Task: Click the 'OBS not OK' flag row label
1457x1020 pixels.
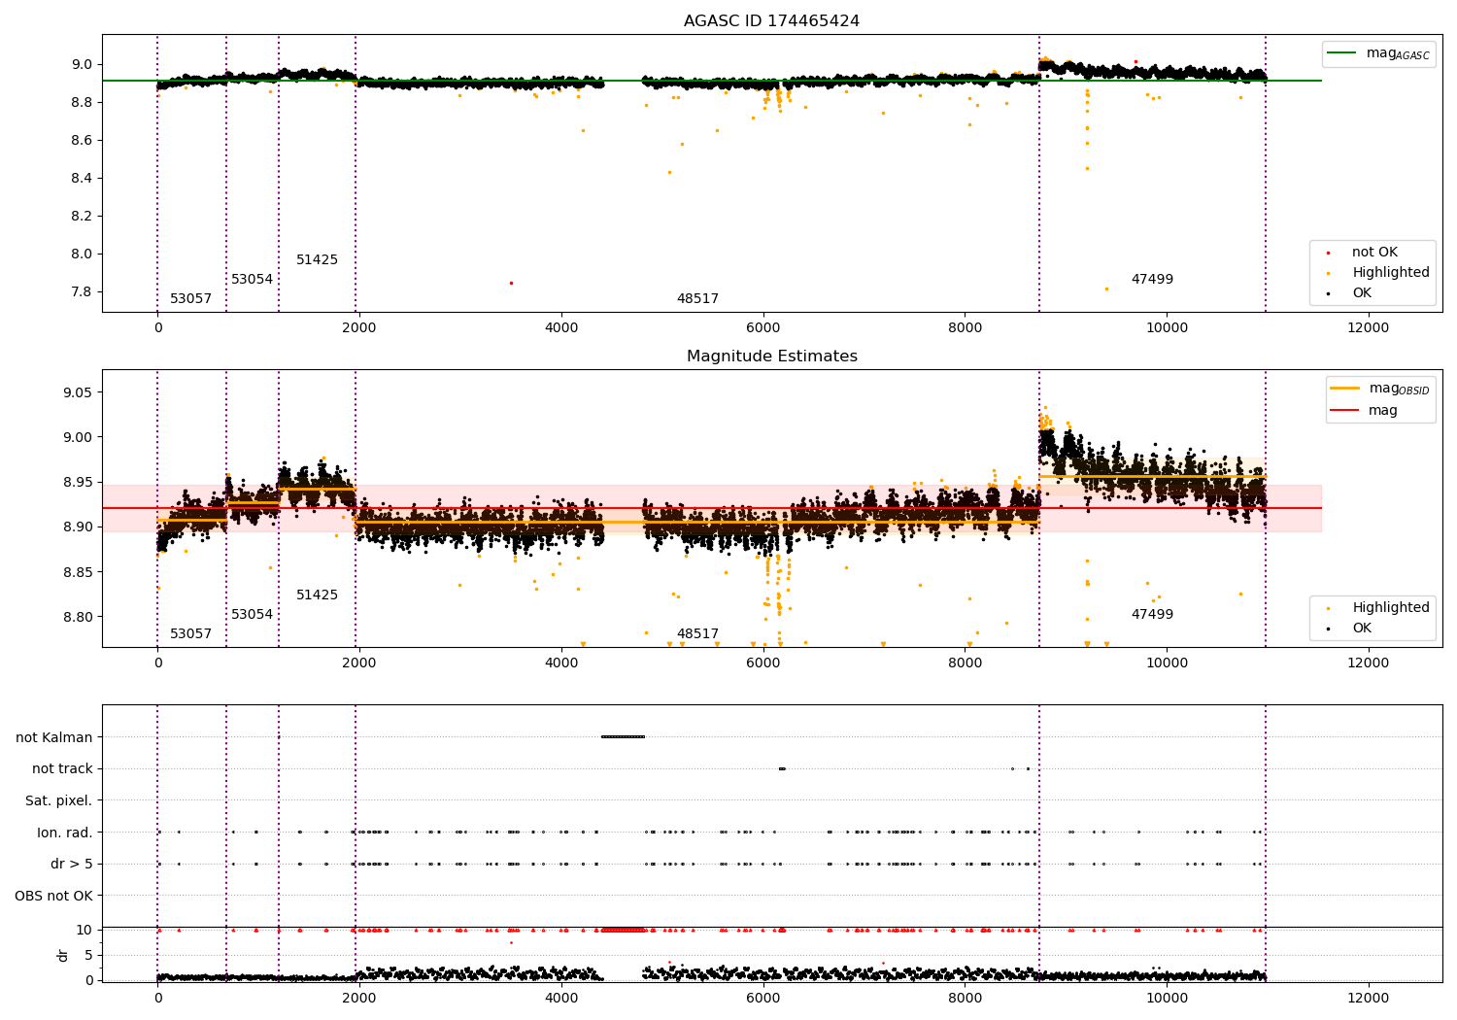Action: (x=54, y=896)
